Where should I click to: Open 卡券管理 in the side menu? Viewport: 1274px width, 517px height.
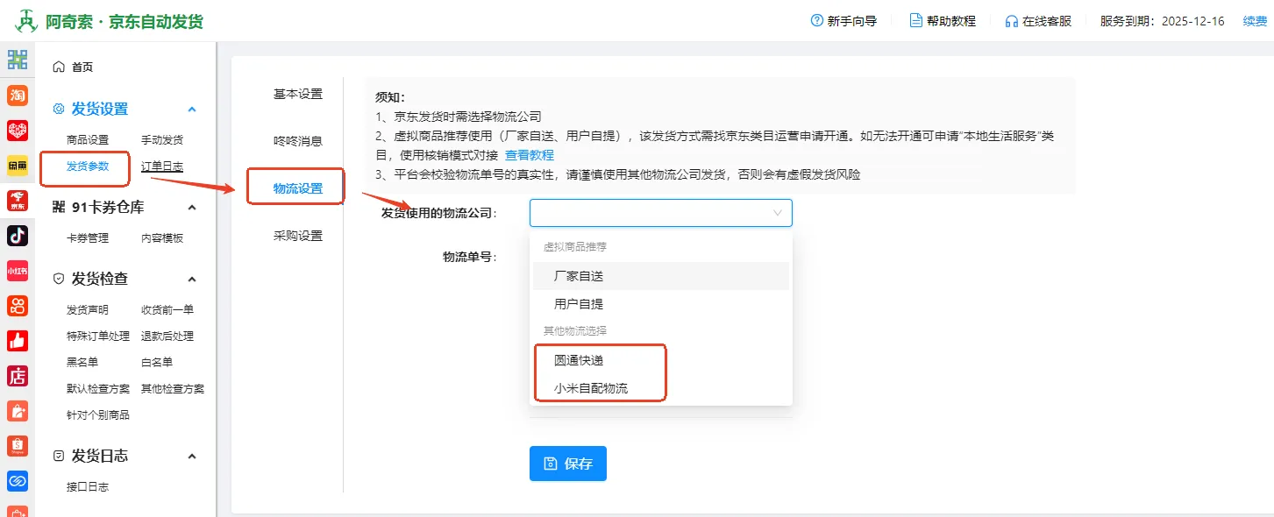tap(88, 238)
